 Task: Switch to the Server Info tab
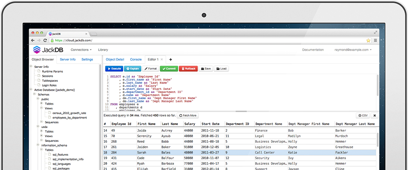pyautogui.click(x=68, y=59)
